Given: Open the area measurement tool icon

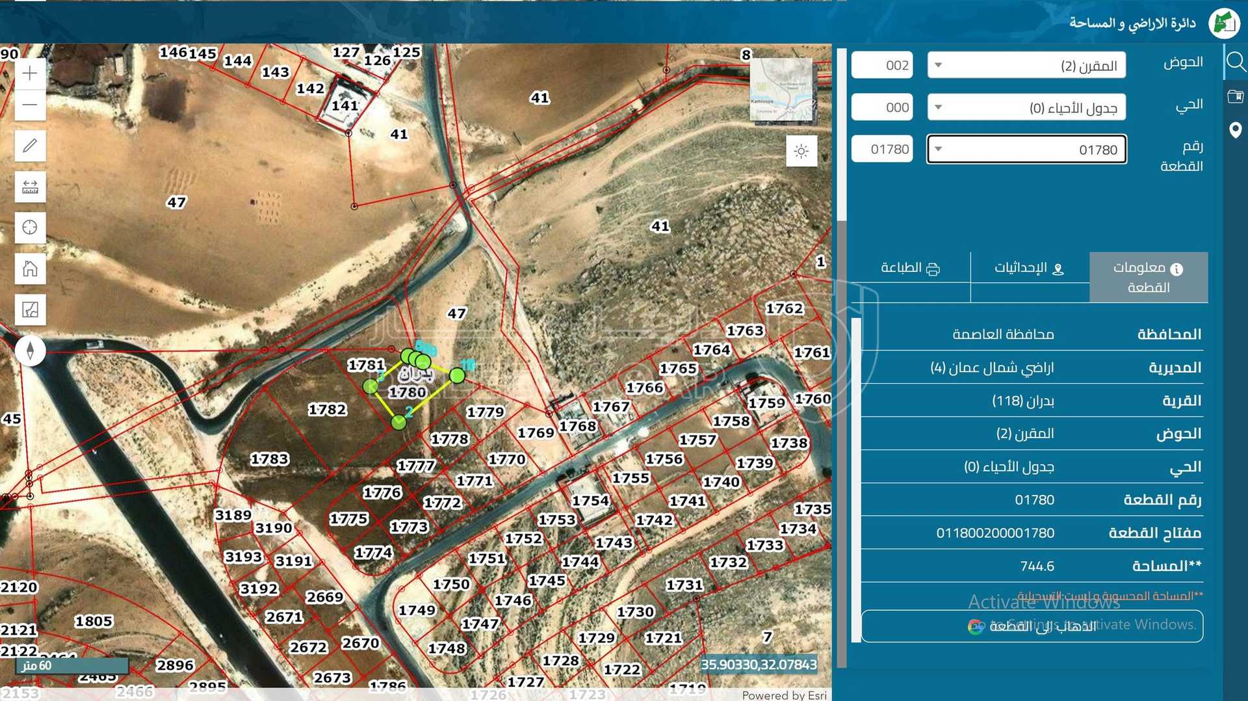Looking at the screenshot, I should [30, 310].
